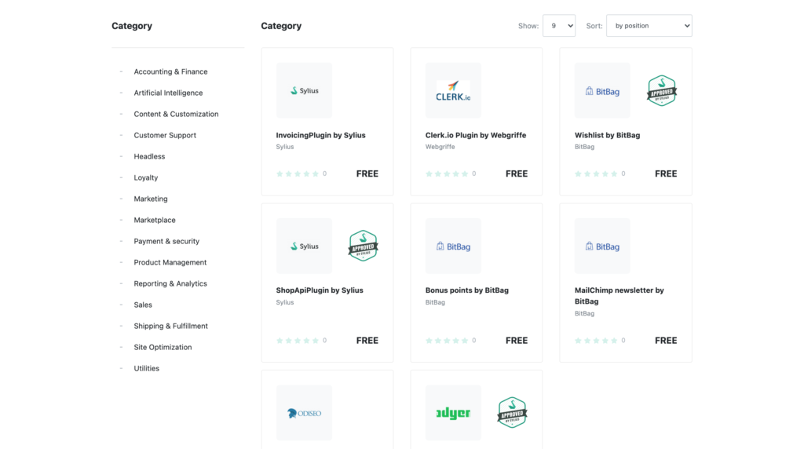Click Sylius logo on ShopApiPlugin card

[304, 246]
